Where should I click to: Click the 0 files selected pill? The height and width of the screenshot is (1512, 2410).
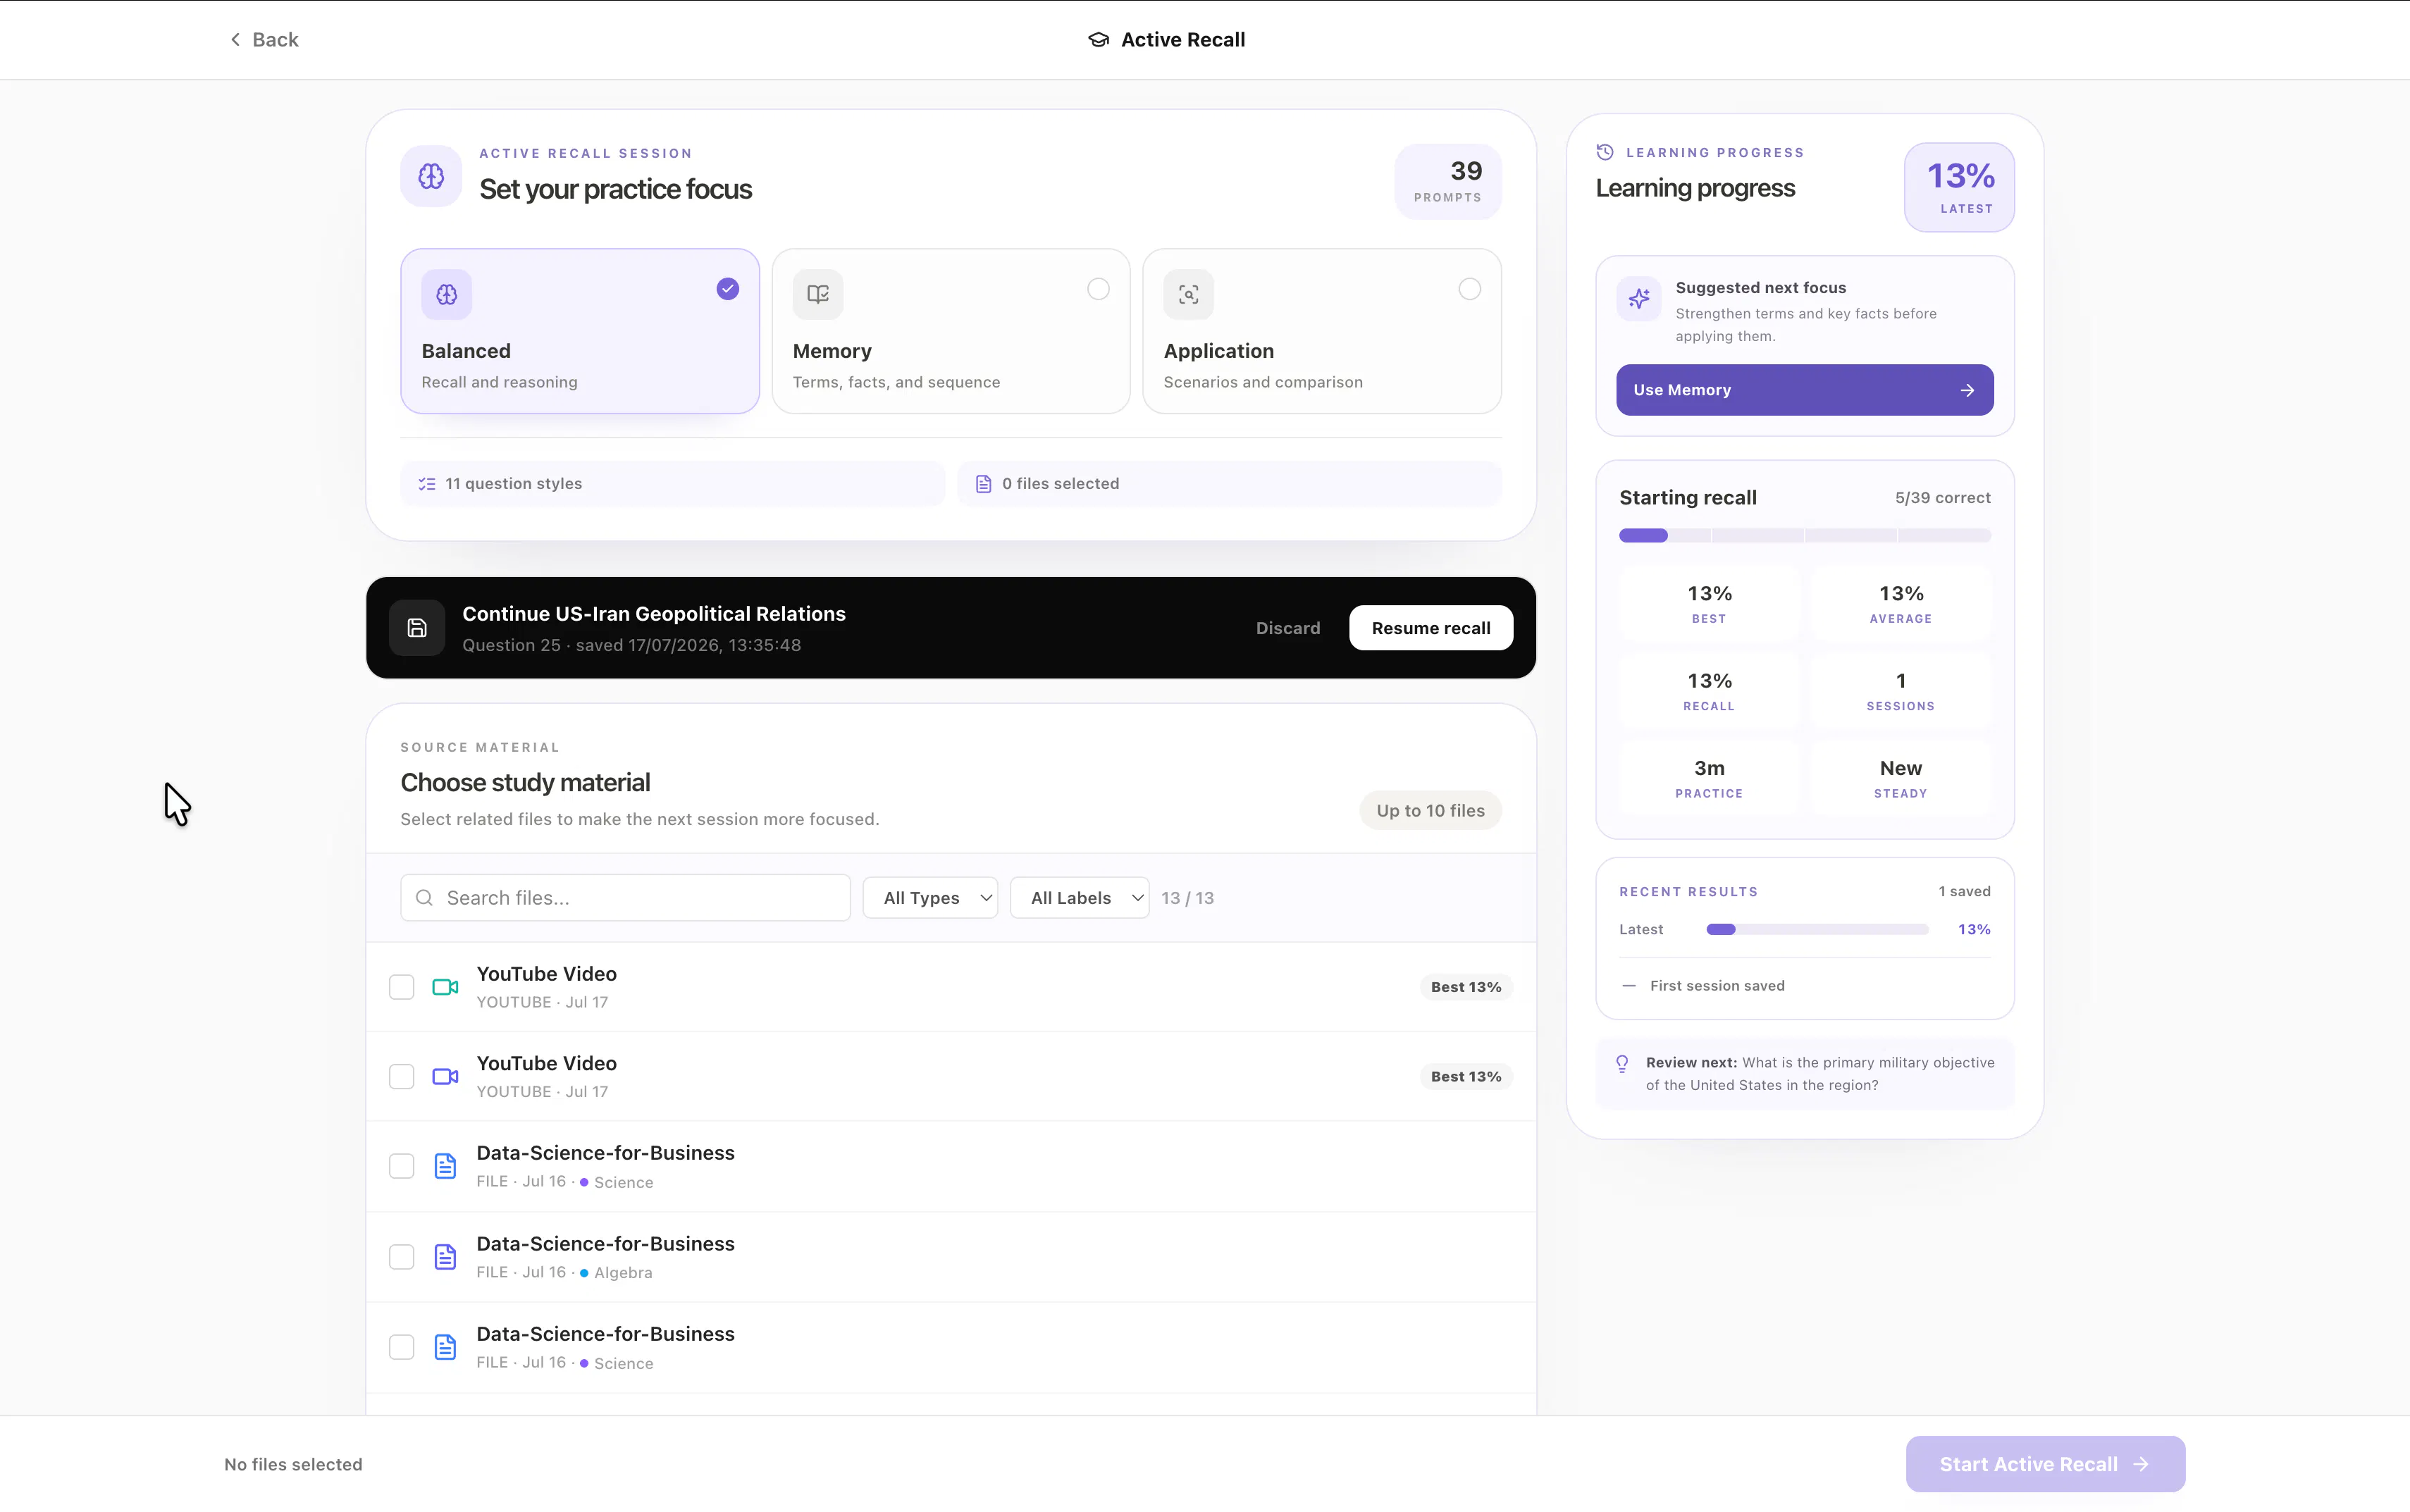(x=1229, y=484)
